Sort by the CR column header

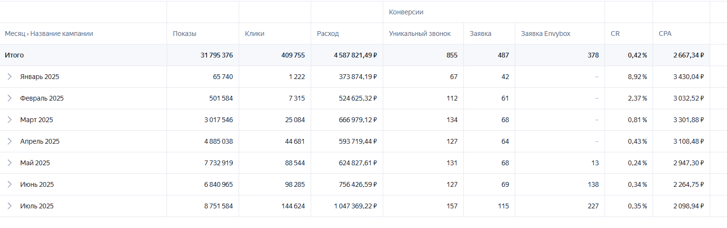(x=615, y=34)
